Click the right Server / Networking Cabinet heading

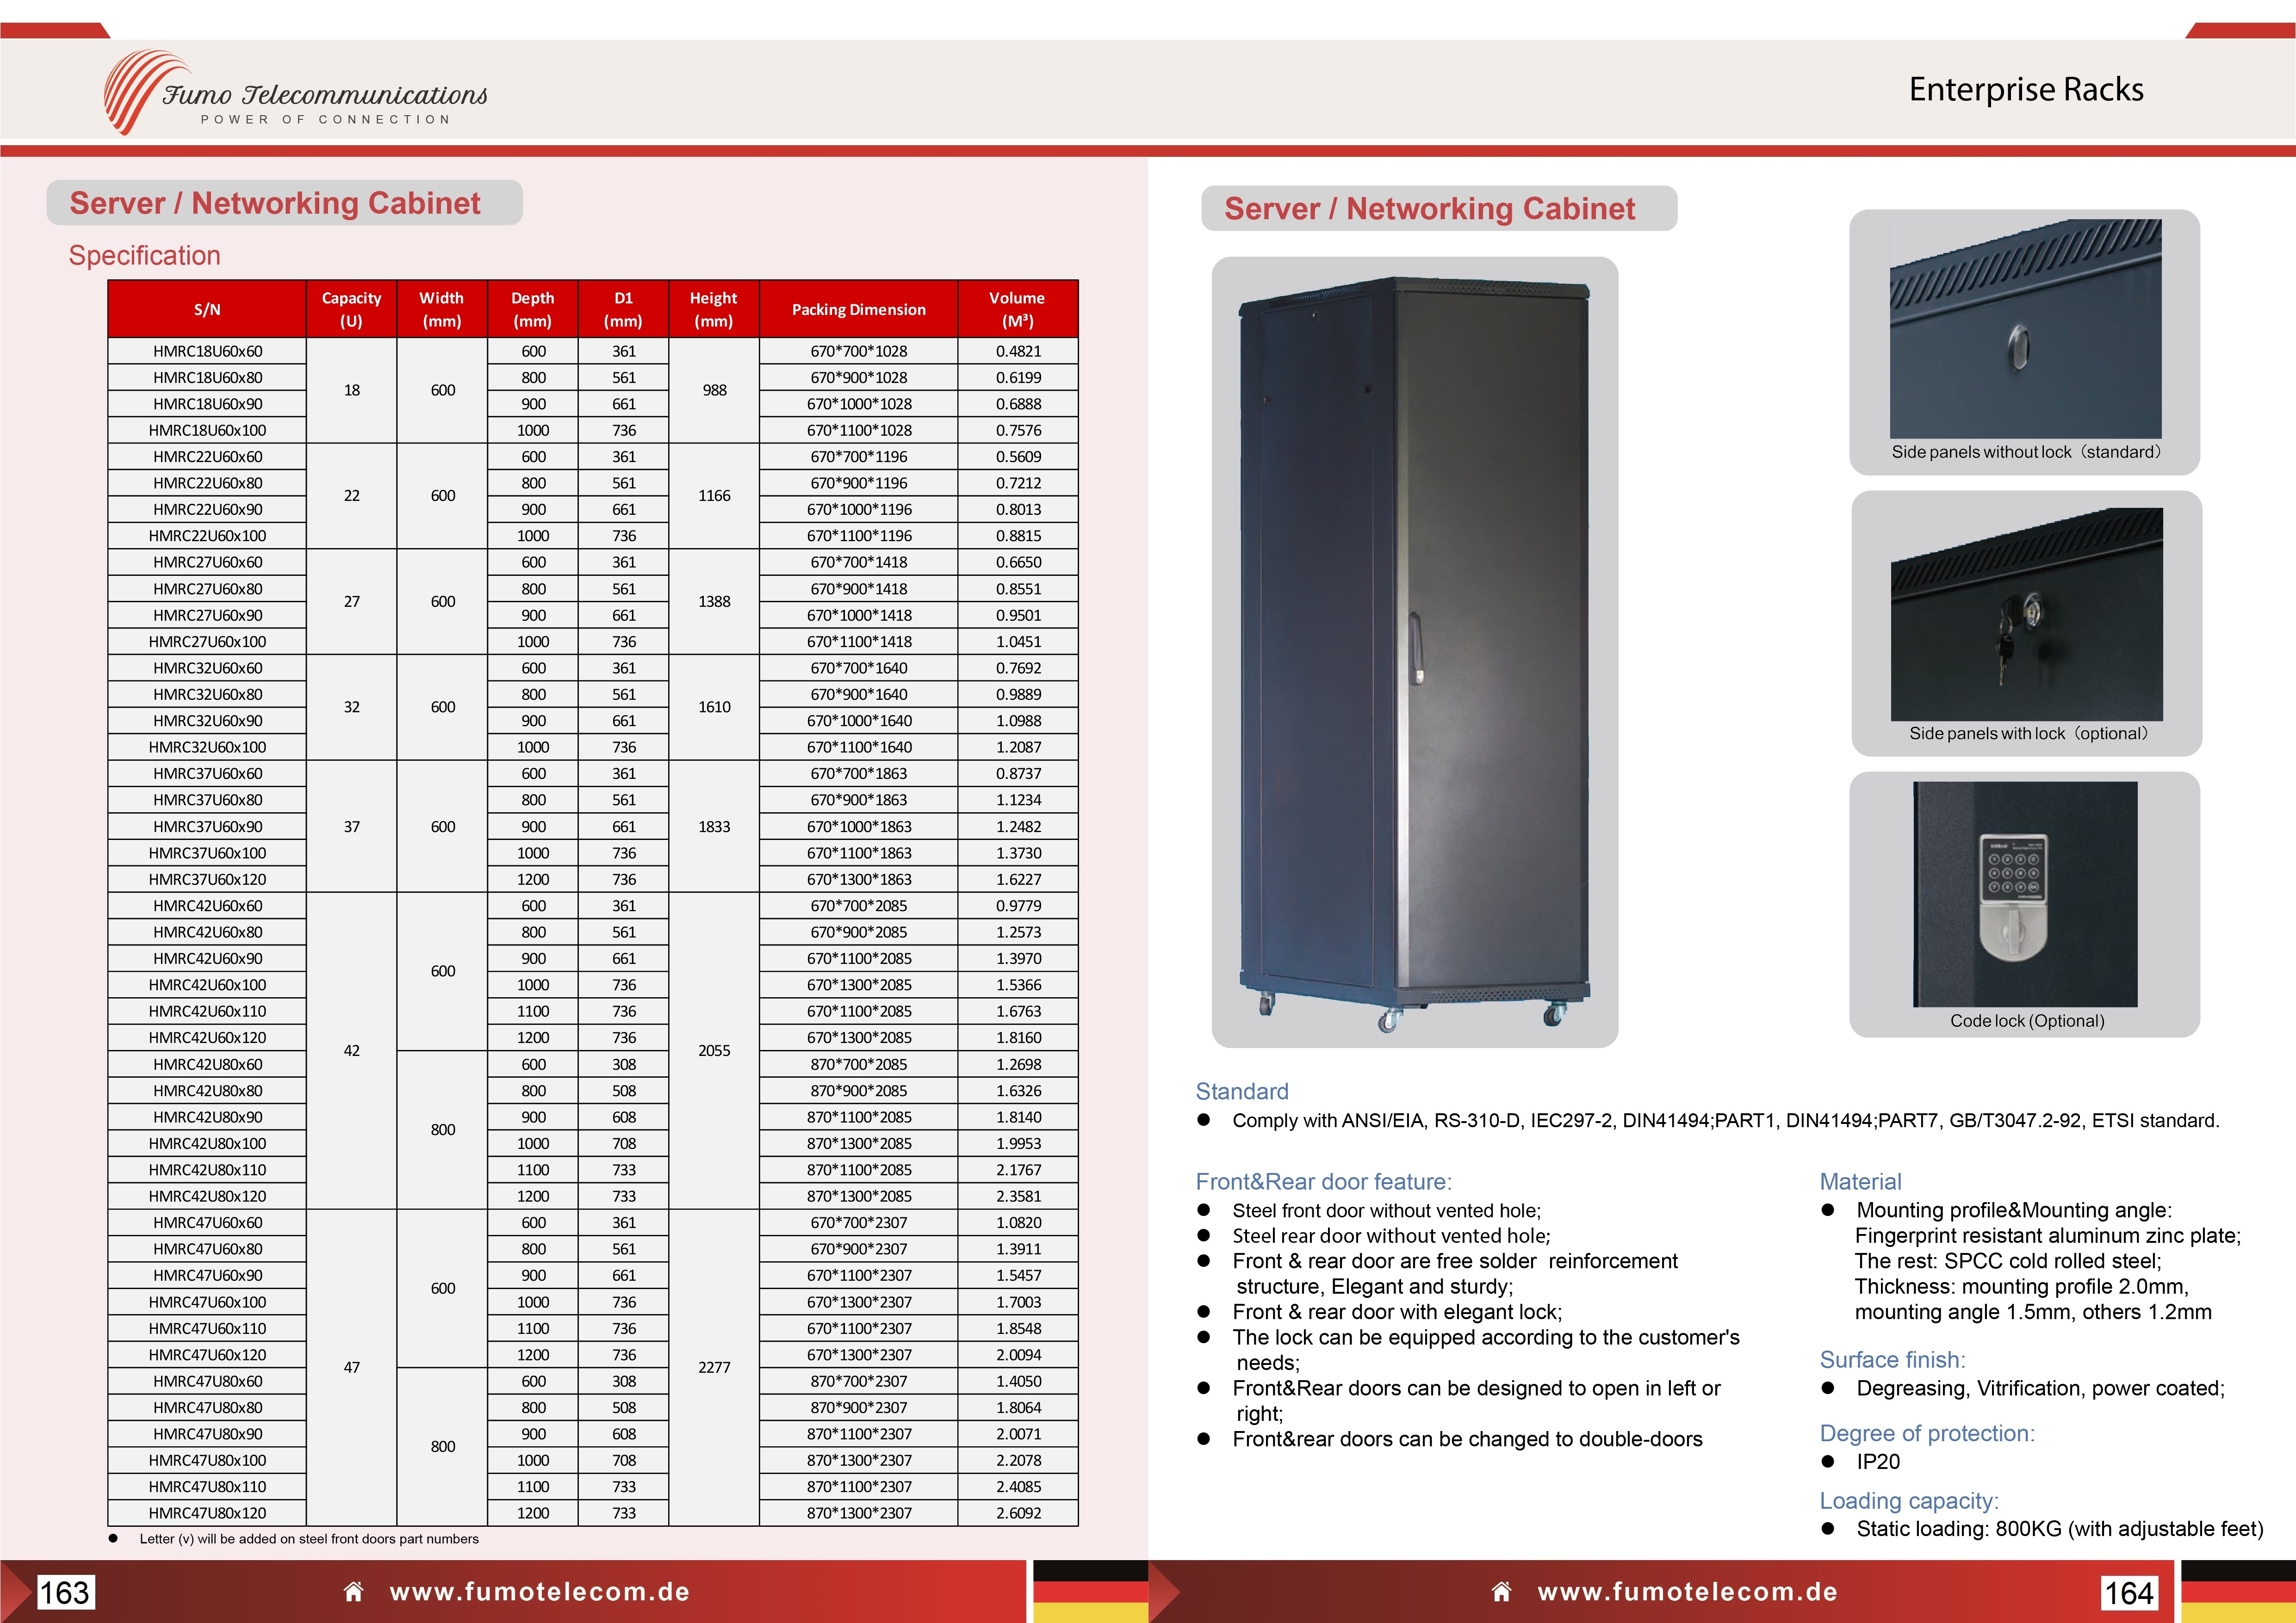(x=1430, y=208)
